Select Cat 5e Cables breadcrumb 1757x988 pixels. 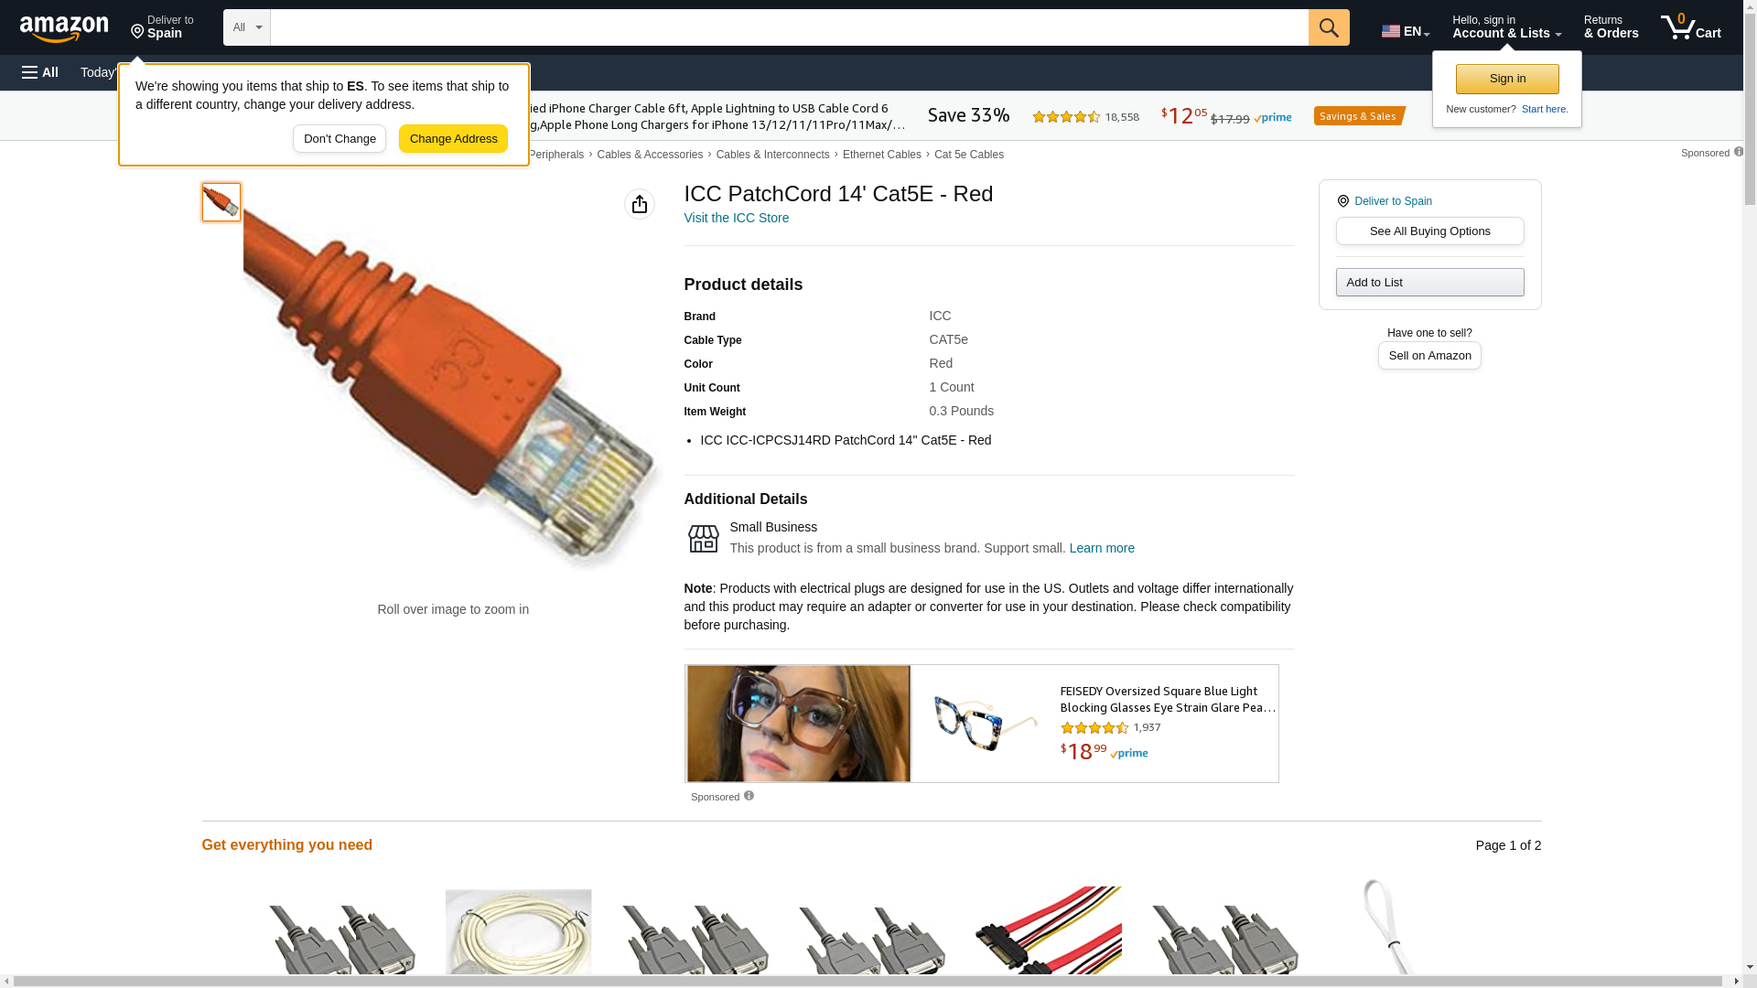[x=968, y=155]
